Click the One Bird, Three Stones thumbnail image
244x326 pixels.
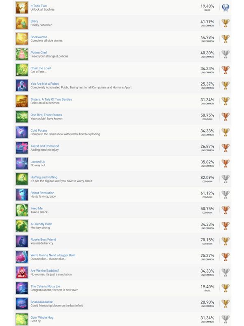[22, 117]
